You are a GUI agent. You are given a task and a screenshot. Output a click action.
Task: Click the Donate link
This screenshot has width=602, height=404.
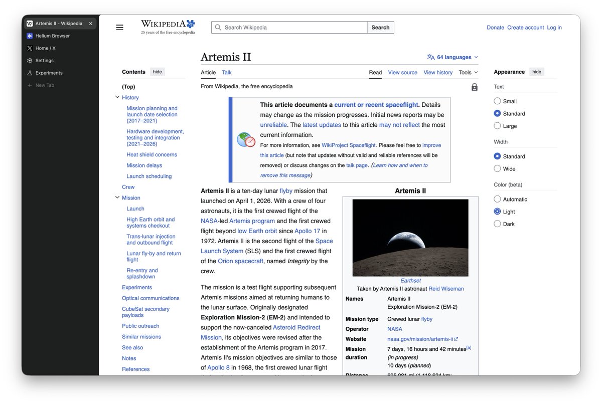495,28
